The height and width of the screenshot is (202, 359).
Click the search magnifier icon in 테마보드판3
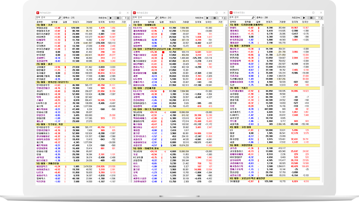tap(253, 18)
